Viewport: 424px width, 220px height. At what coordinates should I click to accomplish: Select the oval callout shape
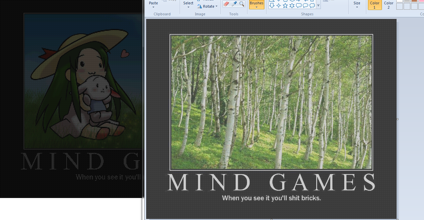pos(305,5)
